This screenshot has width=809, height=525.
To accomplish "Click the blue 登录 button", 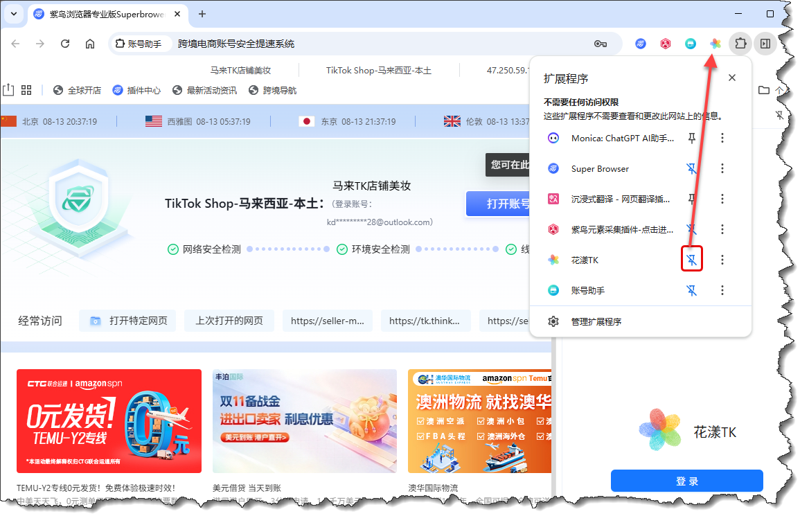I will (686, 481).
